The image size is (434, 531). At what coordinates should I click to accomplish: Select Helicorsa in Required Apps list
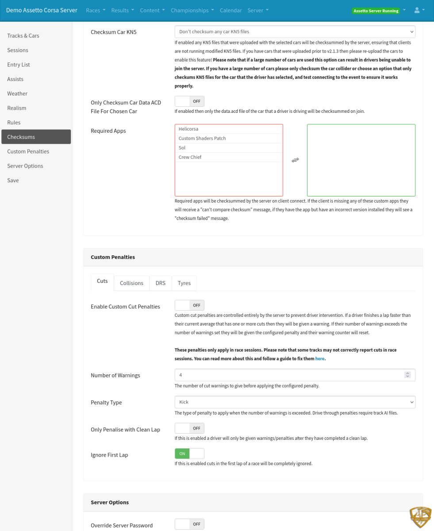point(229,129)
